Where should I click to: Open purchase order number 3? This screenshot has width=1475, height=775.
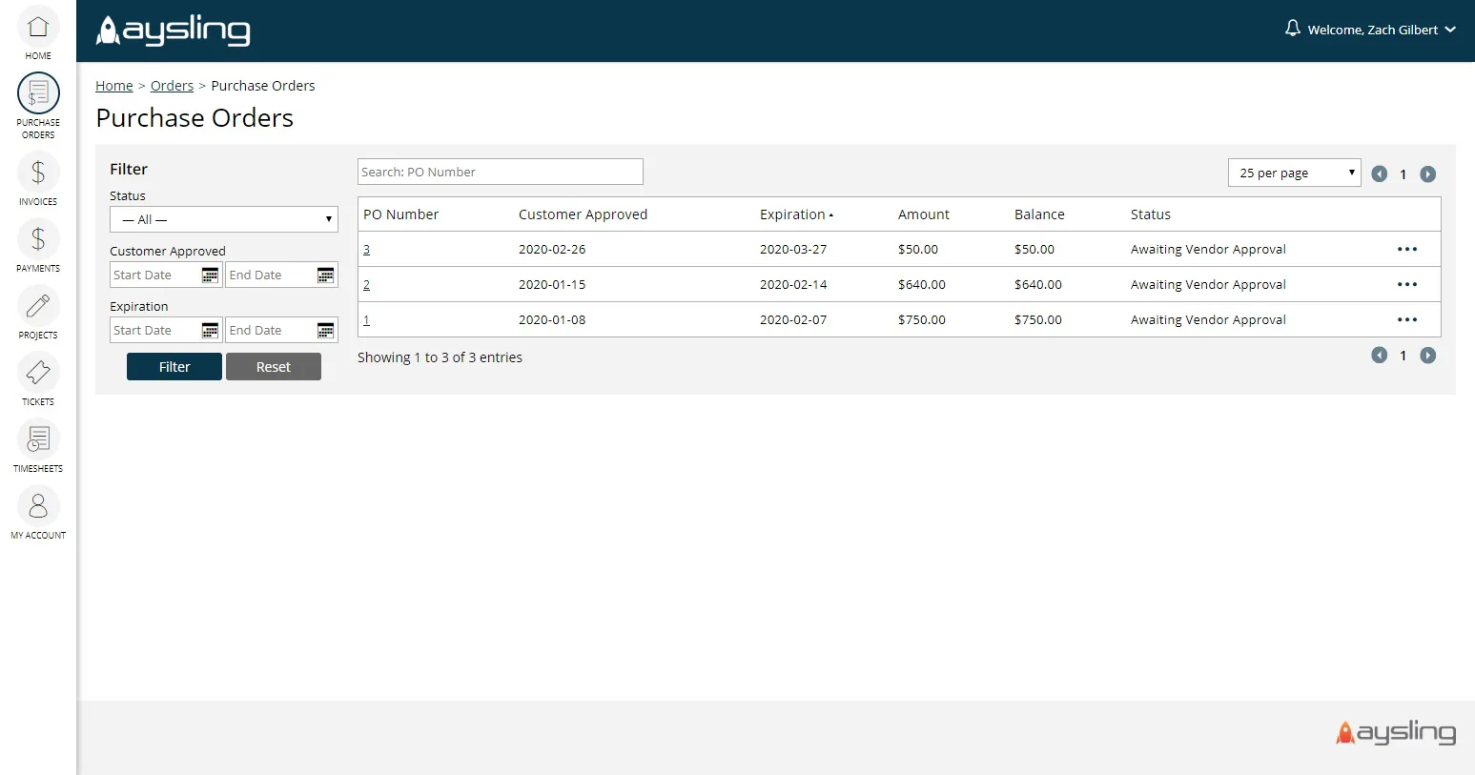366,249
